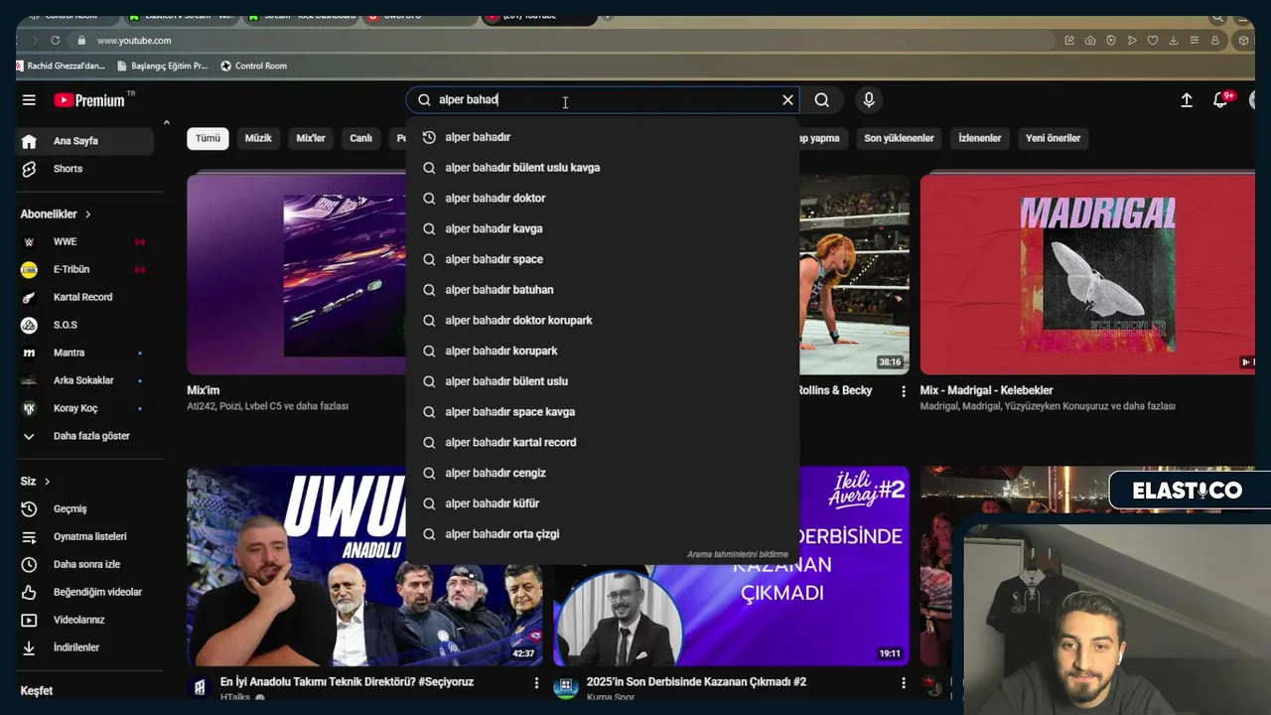1271x715 pixels.
Task: Open Videolarınız in sidebar
Action: (x=86, y=621)
